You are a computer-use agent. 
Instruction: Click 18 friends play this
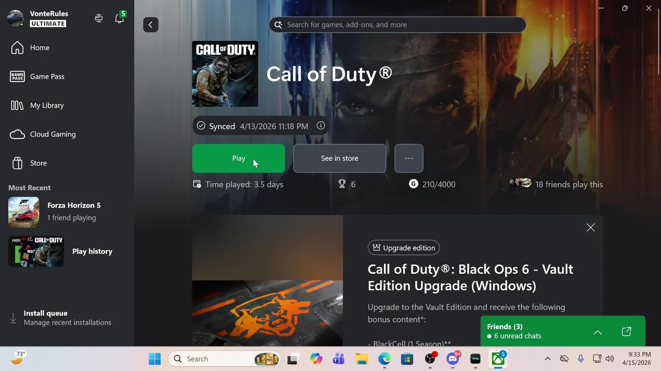[569, 184]
